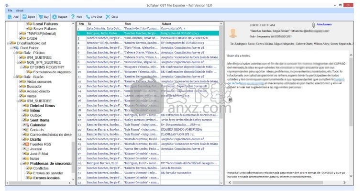Sort by the From column header

pyautogui.click(x=142, y=24)
